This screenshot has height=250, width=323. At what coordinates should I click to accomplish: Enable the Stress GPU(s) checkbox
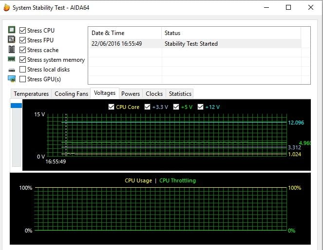tap(23, 79)
